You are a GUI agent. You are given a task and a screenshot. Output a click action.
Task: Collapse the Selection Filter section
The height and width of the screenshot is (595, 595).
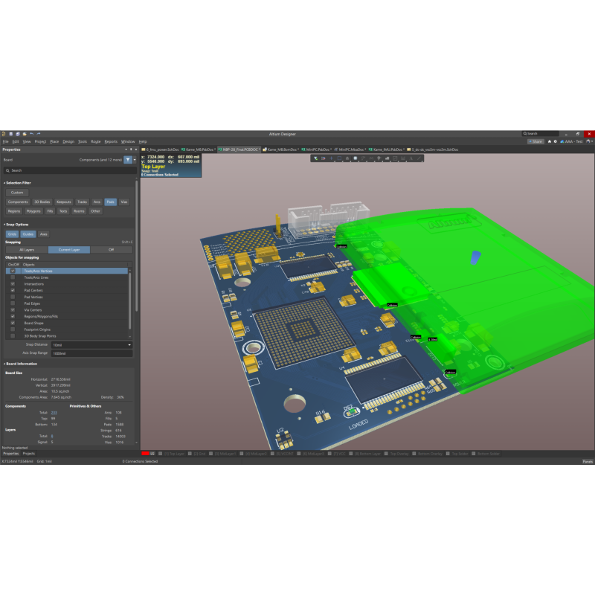(5, 182)
